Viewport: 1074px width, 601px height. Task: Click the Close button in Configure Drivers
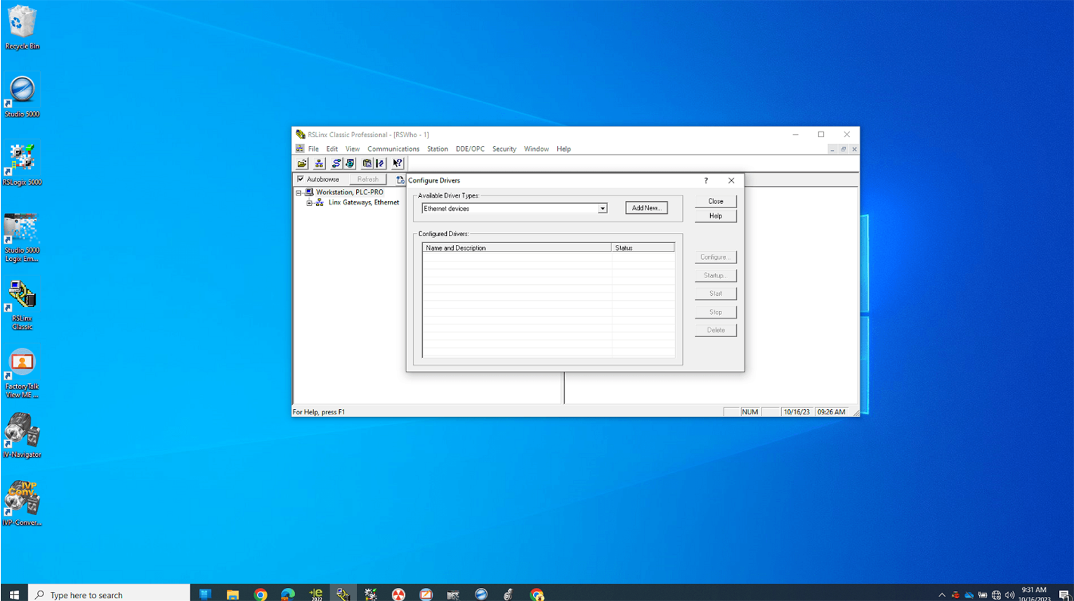pyautogui.click(x=715, y=201)
